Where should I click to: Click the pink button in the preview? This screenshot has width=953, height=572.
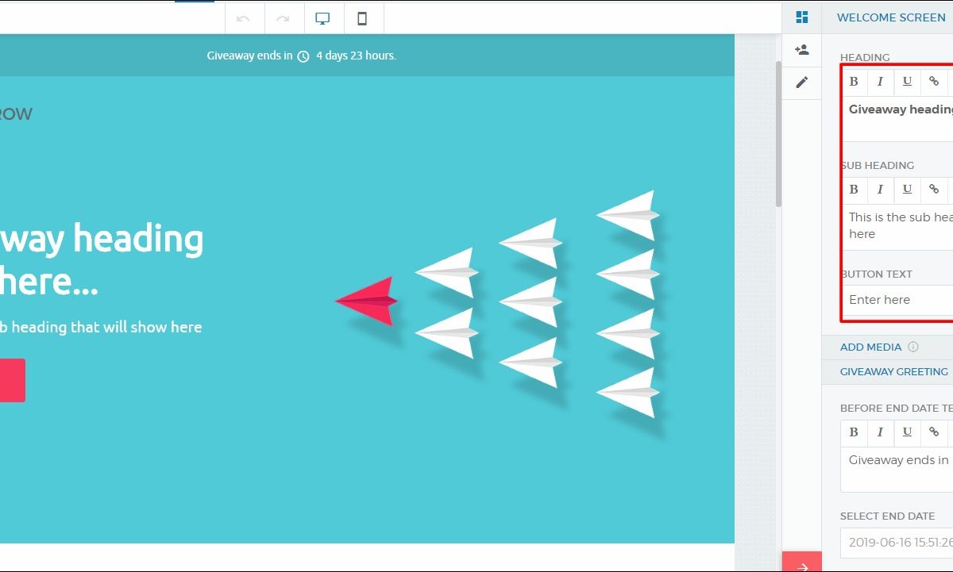pos(11,380)
